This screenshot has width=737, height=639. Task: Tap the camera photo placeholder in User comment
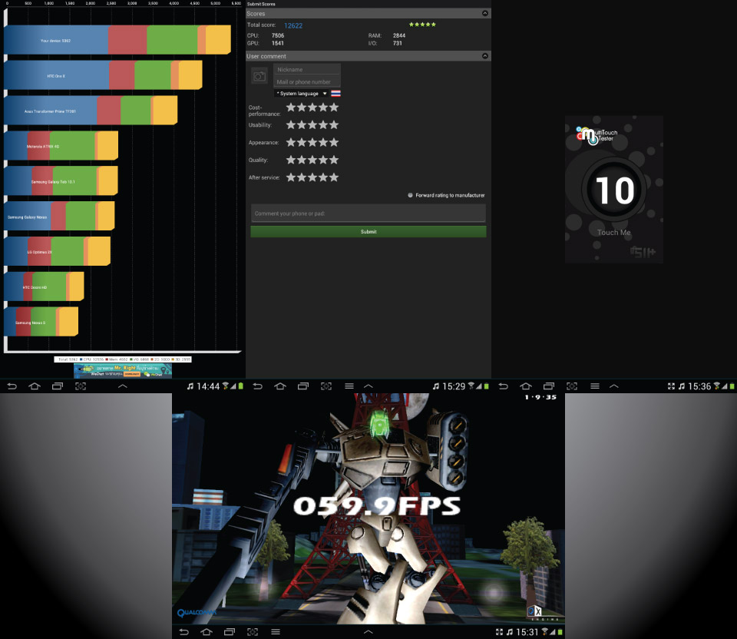coord(259,76)
